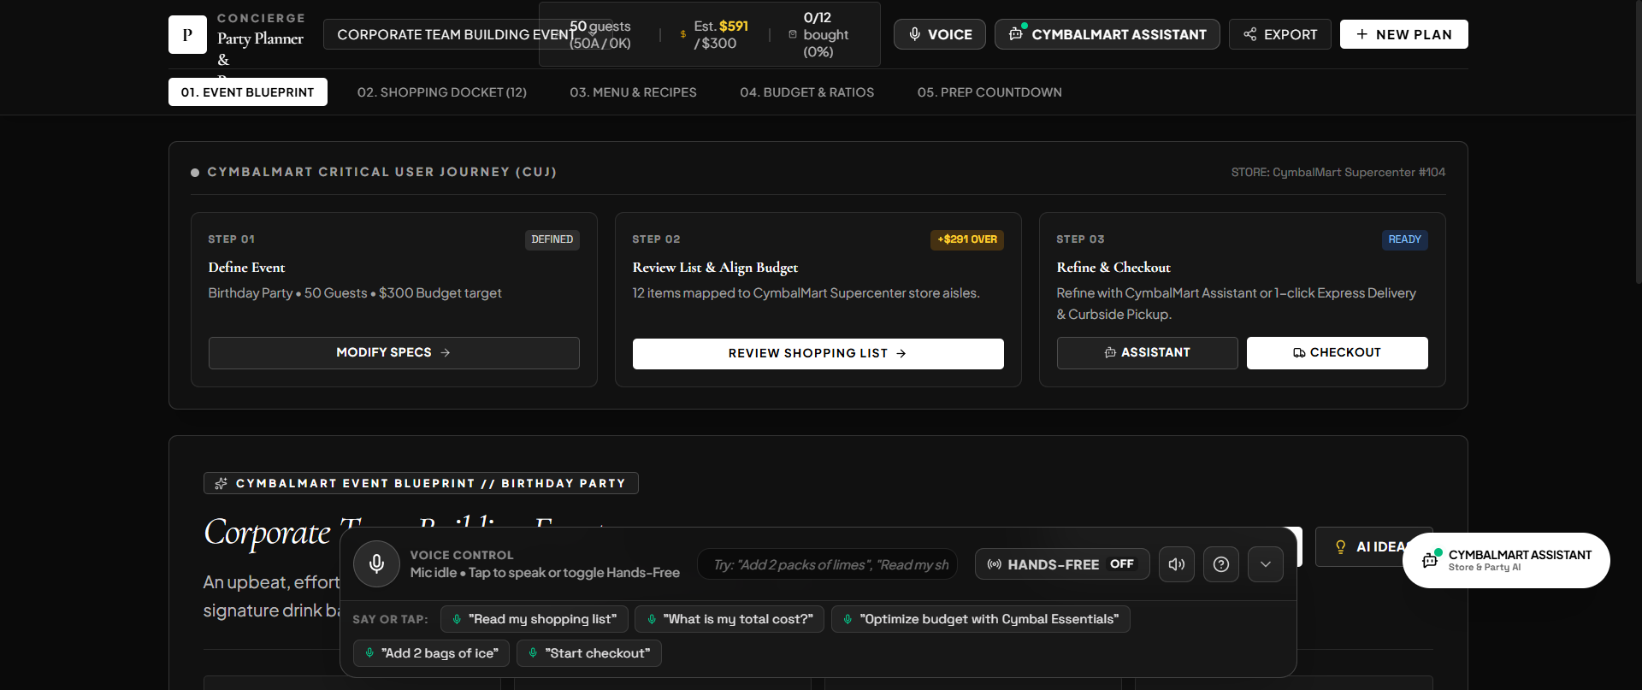Image resolution: width=1642 pixels, height=690 pixels.
Task: Click the "DEFINED" status badge
Action: (552, 239)
